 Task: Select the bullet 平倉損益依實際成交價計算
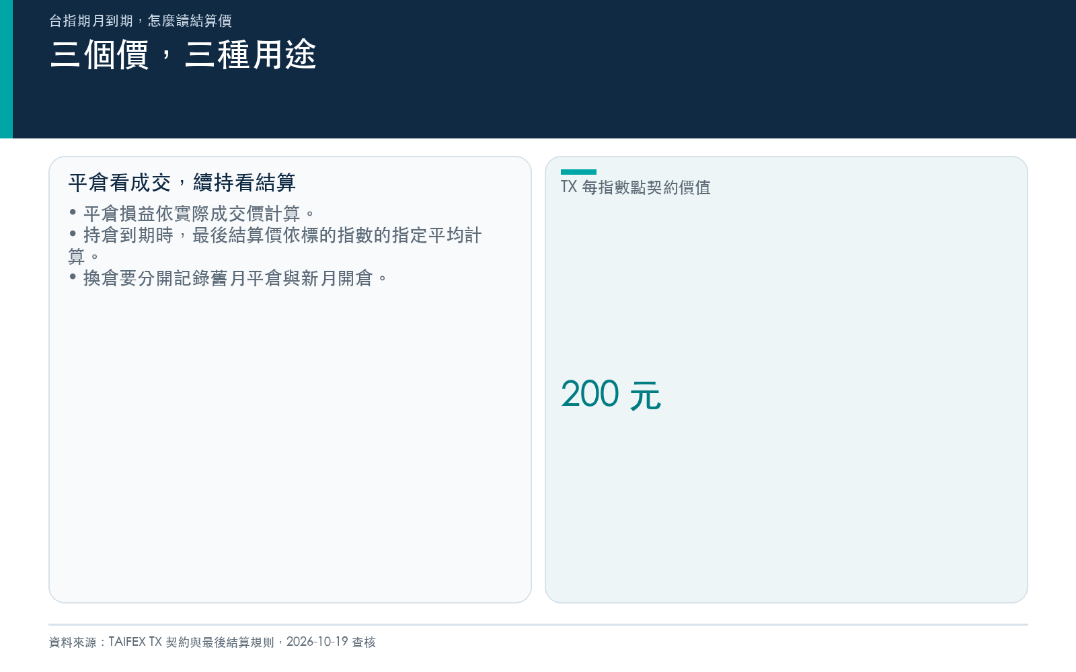pyautogui.click(x=192, y=214)
